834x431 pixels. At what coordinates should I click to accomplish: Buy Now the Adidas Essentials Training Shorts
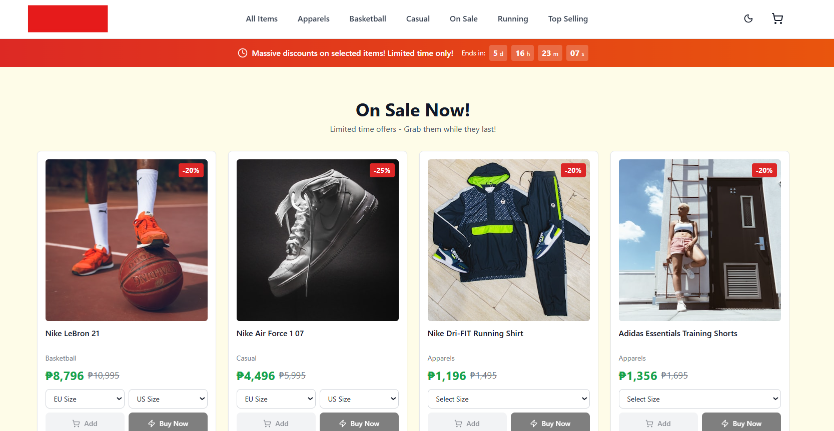tap(741, 422)
